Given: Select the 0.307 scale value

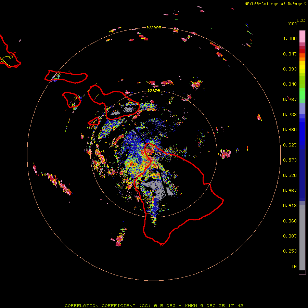Looking at the screenshot, I should (x=290, y=236).
